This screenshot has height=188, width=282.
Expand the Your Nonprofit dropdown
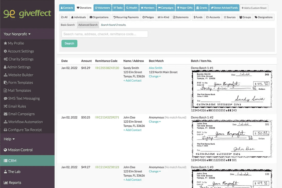[x=17, y=34]
